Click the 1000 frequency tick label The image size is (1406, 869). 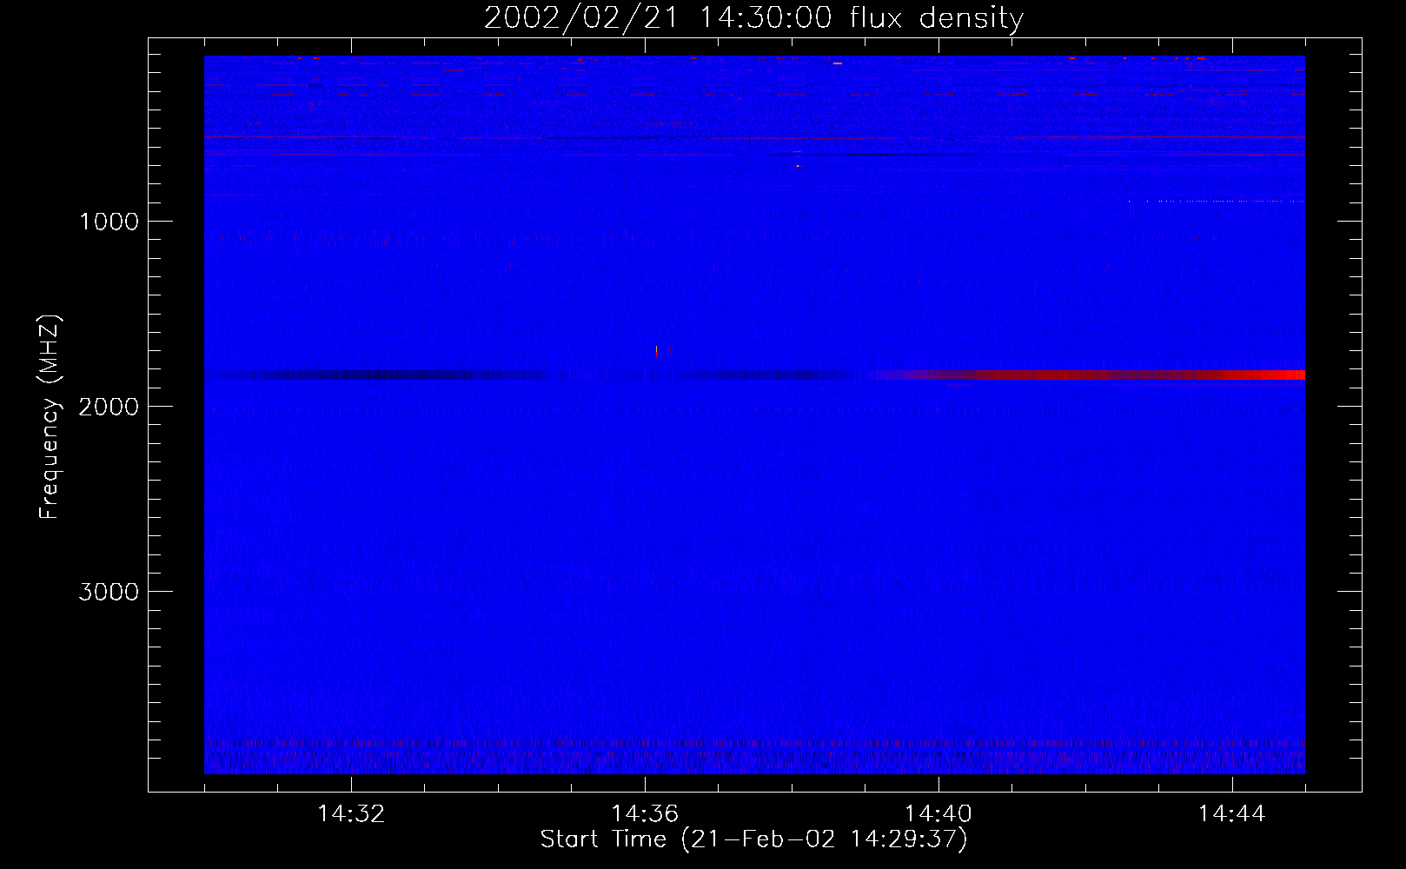coord(109,222)
